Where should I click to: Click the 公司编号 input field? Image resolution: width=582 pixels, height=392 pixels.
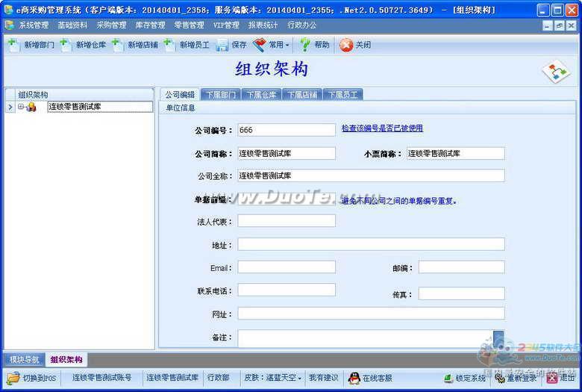pos(287,130)
